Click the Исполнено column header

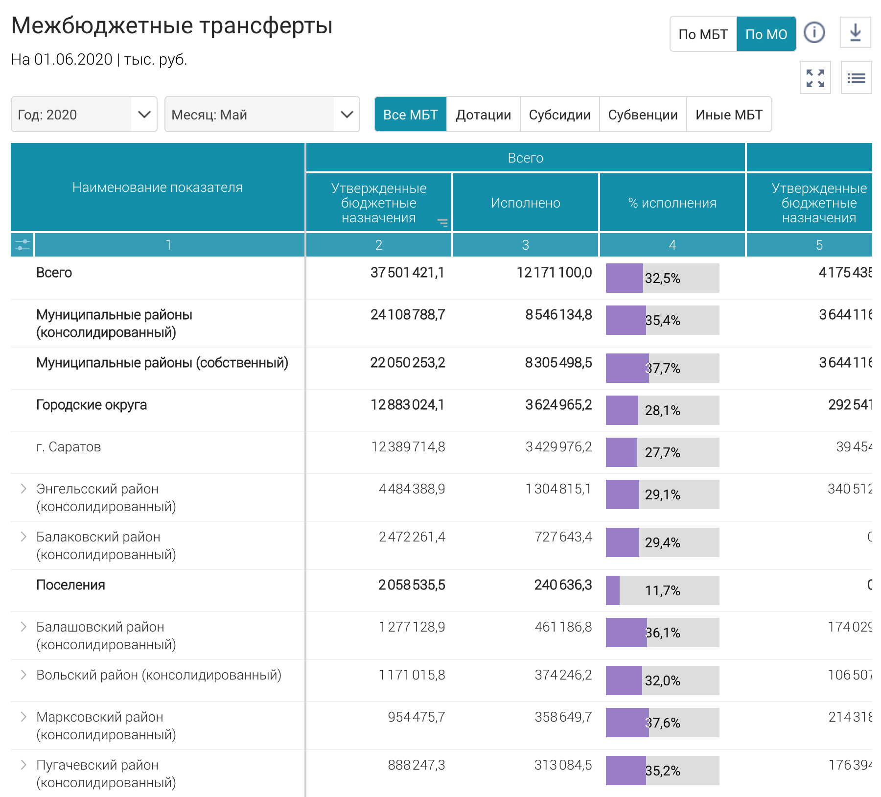click(x=526, y=203)
